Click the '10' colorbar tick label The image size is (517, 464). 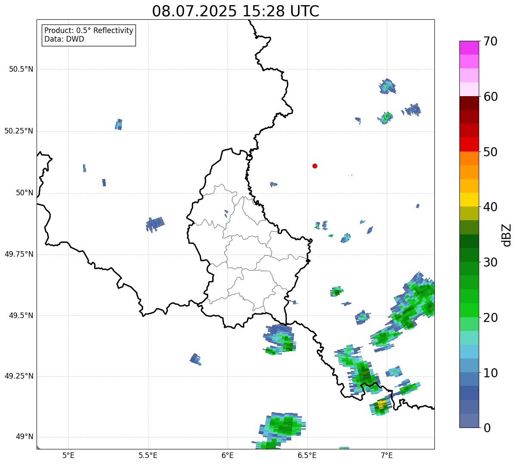(490, 373)
